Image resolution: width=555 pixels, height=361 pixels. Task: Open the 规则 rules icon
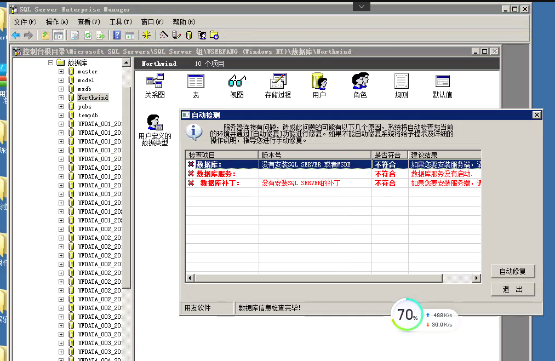click(x=401, y=85)
